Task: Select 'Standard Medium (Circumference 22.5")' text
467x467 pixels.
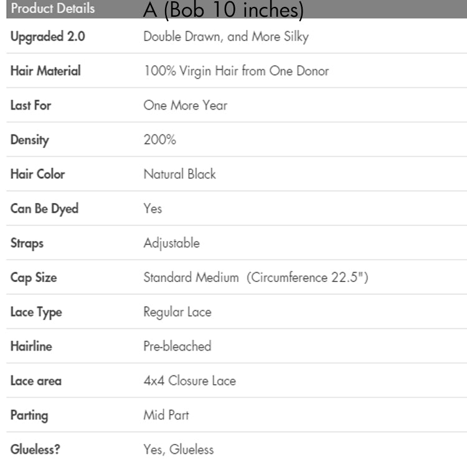Action: (256, 277)
